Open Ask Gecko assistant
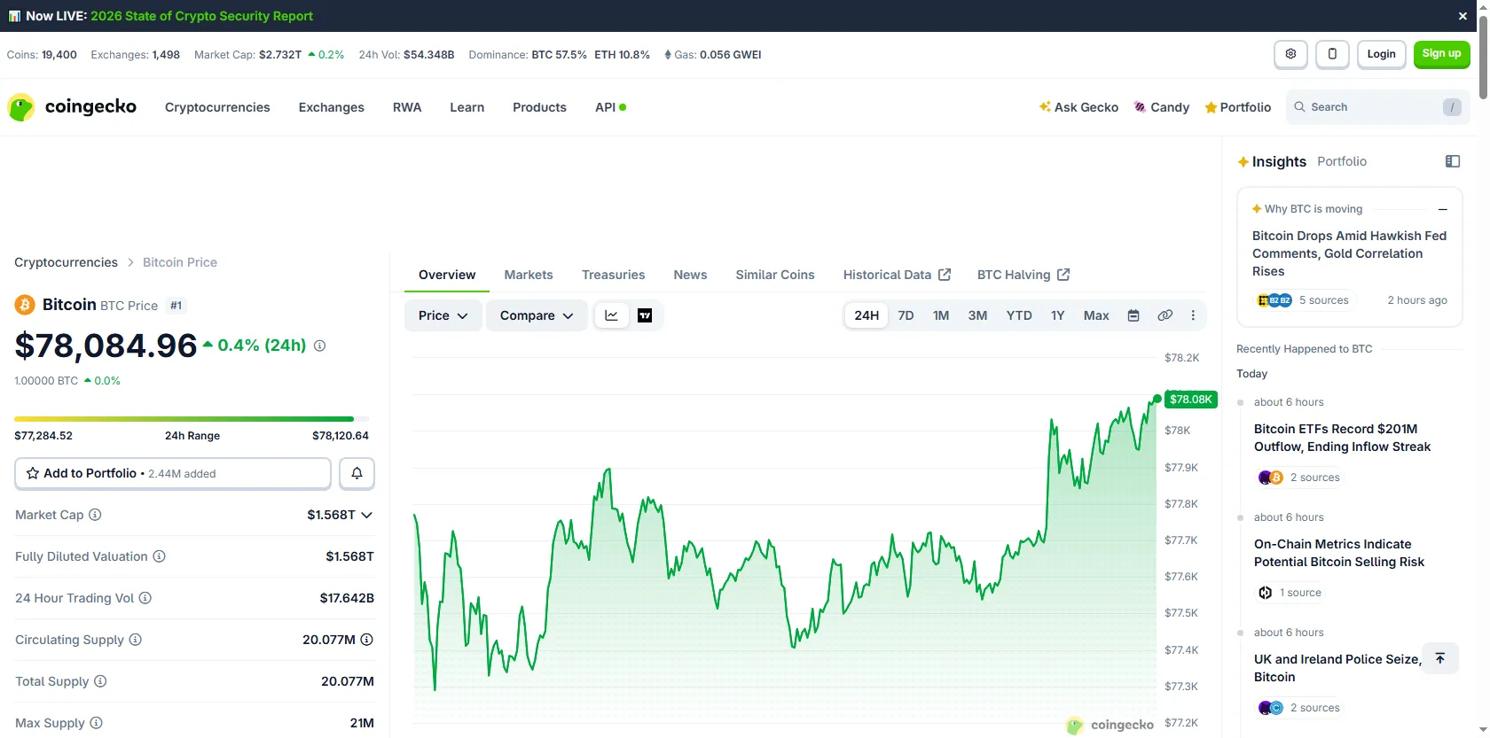Screen dimensions: 1490x738 click(x=1078, y=107)
